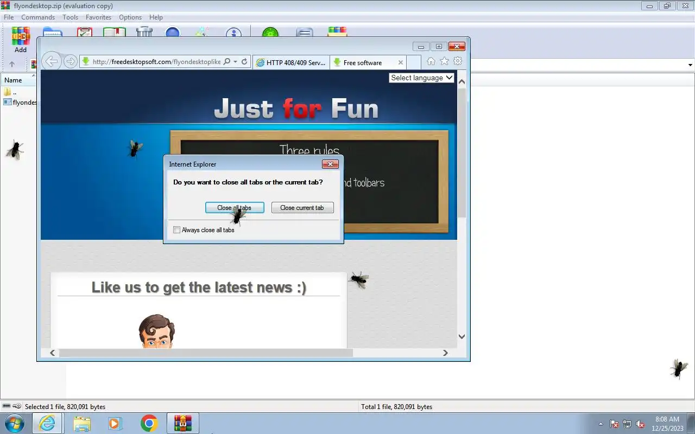Open Windows Explorer from the taskbar
695x434 pixels.
point(81,423)
